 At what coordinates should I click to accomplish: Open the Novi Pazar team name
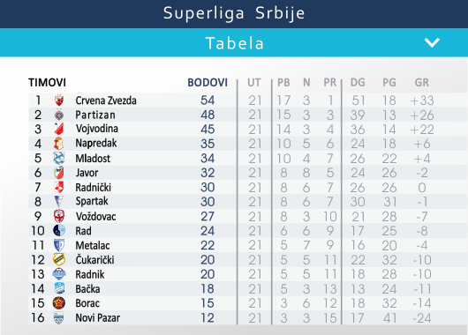pos(98,317)
